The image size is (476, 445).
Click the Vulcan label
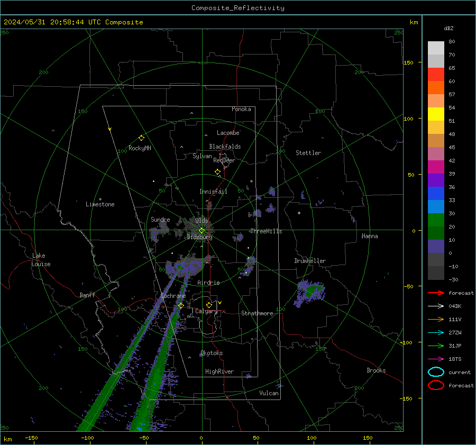tap(269, 393)
